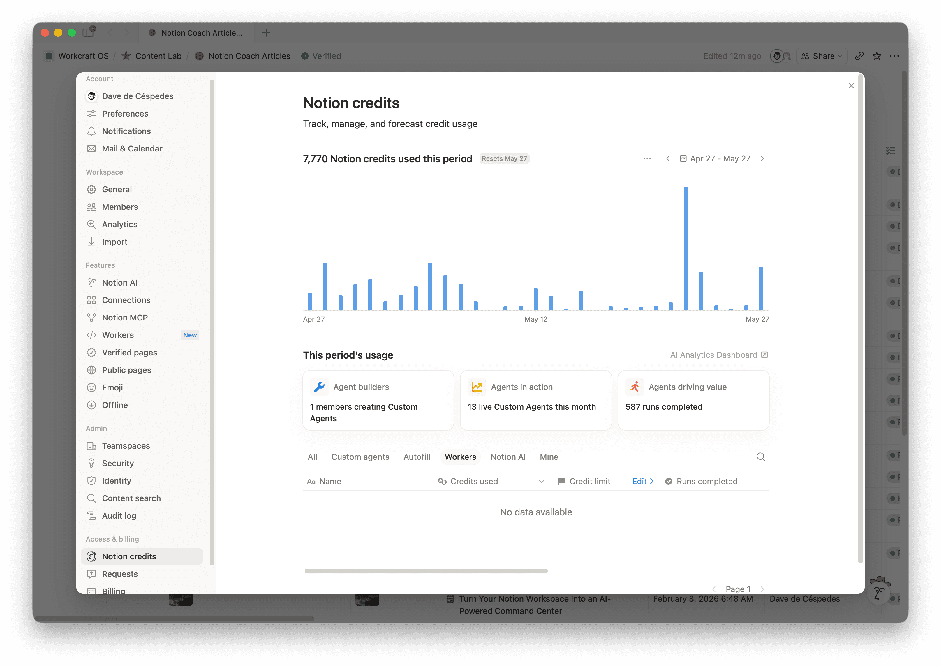941x666 pixels.
Task: Open Identity admin settings
Action: click(142, 481)
